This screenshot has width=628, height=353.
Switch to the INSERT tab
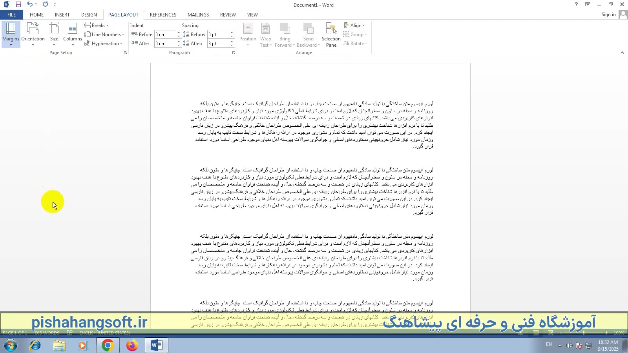[x=62, y=15]
